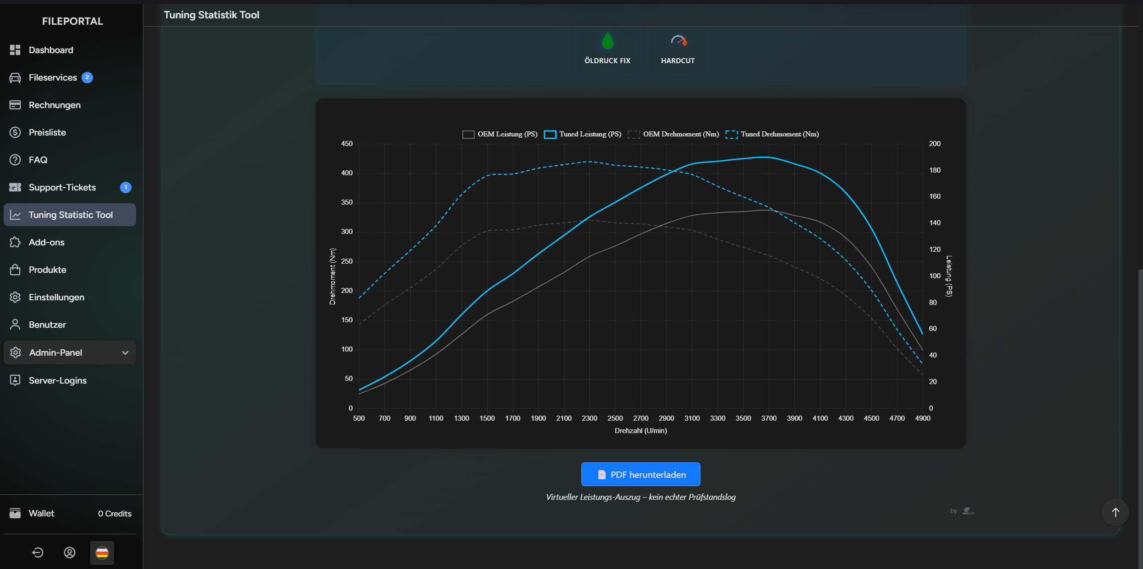Click the scroll-to-top arrow button

pyautogui.click(x=1116, y=512)
